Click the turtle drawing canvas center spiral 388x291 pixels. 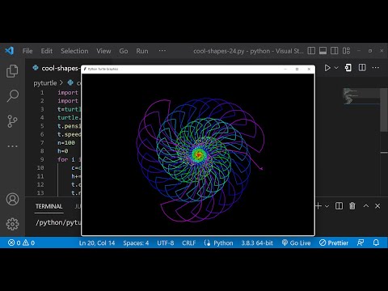pyautogui.click(x=199, y=154)
